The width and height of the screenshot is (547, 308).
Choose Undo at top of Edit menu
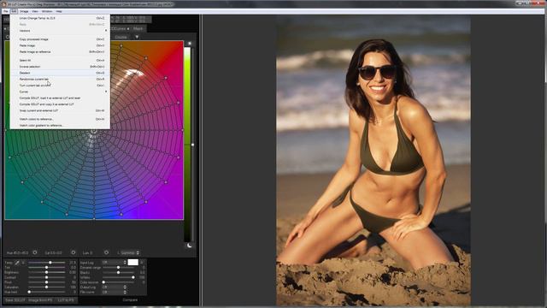coord(60,18)
